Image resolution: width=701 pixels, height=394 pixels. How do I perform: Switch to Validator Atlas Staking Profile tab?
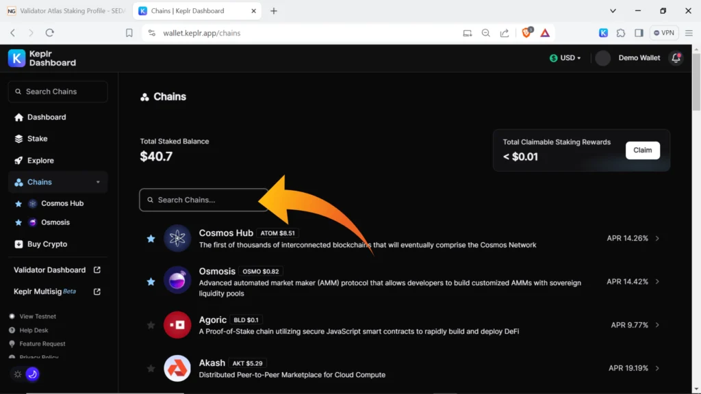[66, 11]
